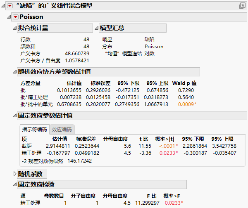Click the 模型汇总 section header
The height and width of the screenshot is (208, 248).
point(133,28)
